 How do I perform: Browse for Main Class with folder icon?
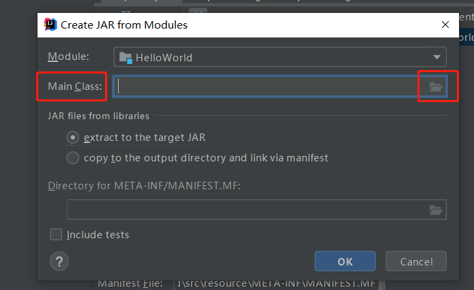click(436, 87)
